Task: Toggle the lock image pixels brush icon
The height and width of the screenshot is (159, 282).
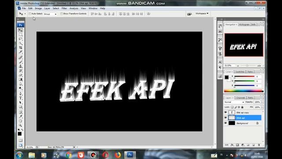Action: 236,107
